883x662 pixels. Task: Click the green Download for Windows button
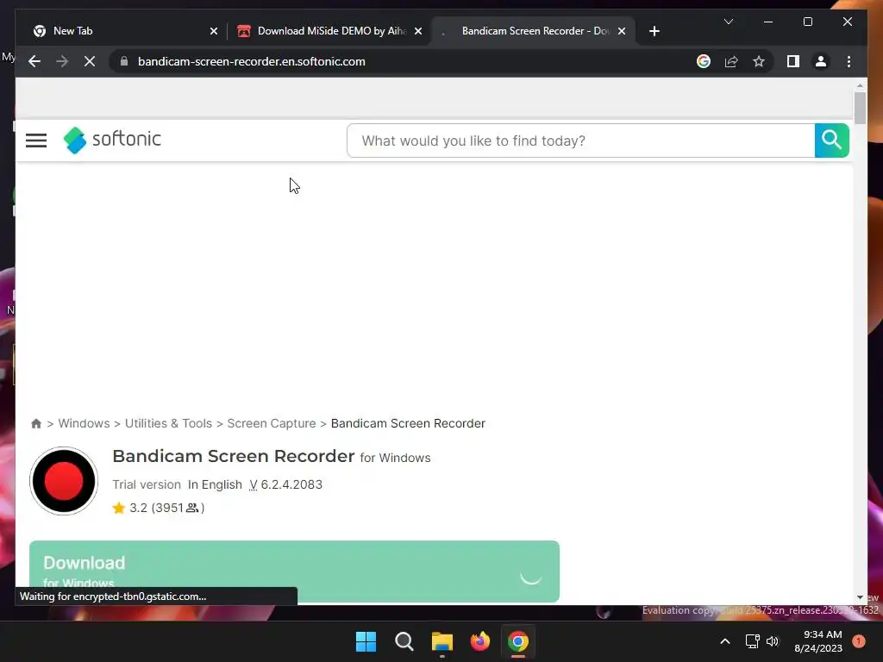[x=294, y=571]
